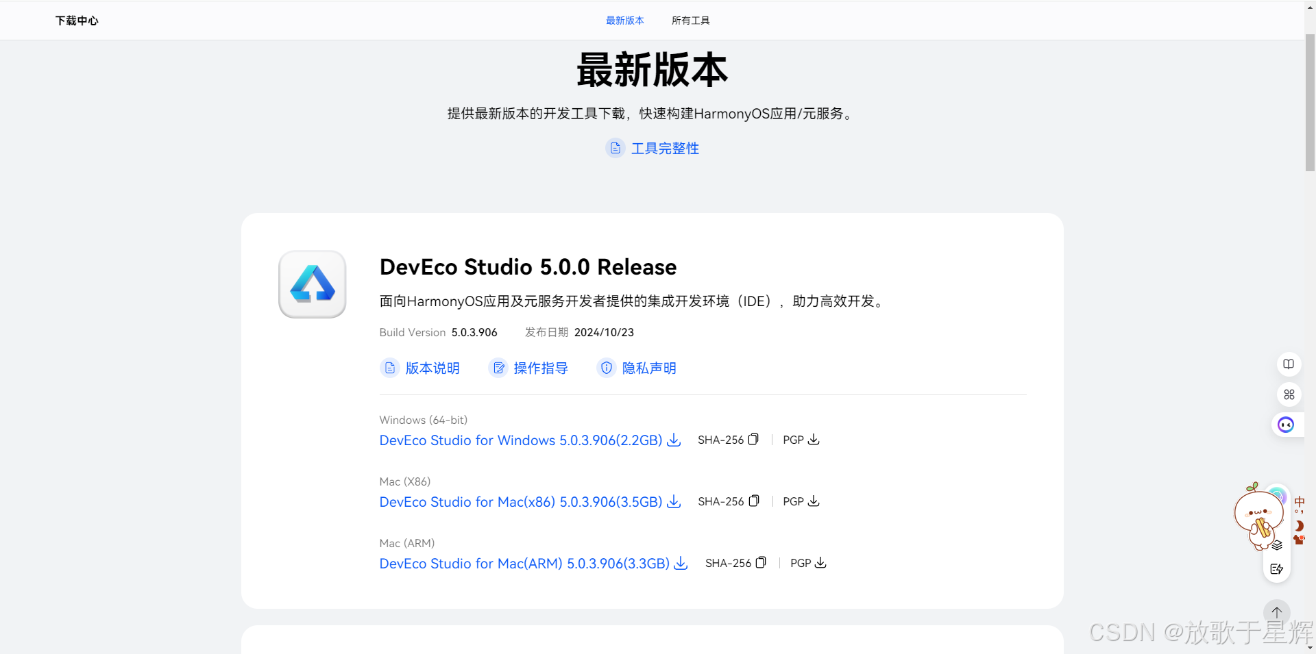Click the feedback edit icon in floating panel
Screen dimensions: 1316x654
click(1276, 569)
